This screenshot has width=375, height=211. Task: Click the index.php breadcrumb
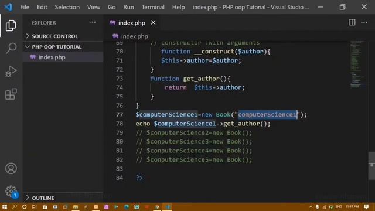pyautogui.click(x=135, y=36)
